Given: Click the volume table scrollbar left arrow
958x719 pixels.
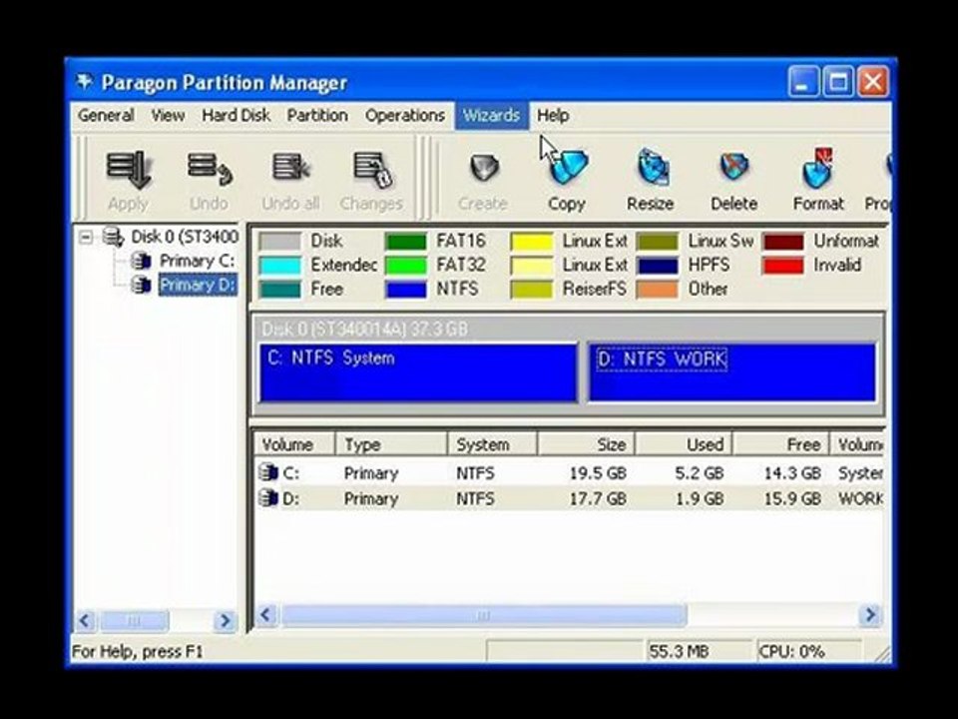Looking at the screenshot, I should (266, 614).
